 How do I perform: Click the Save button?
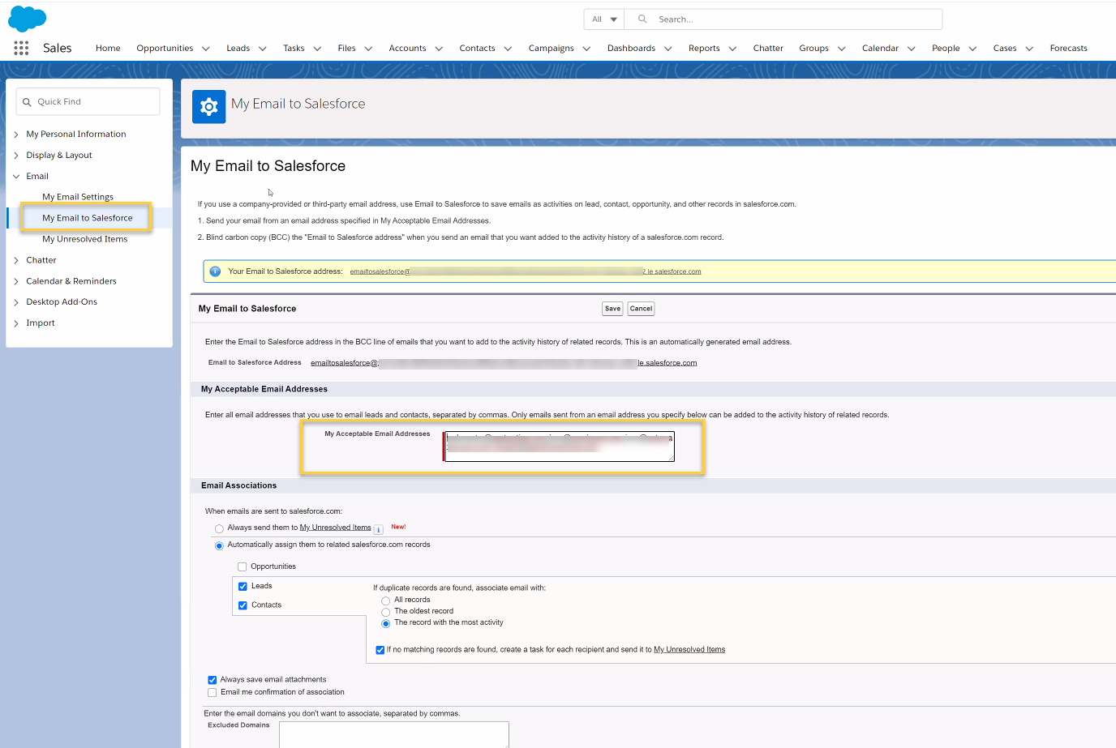pos(612,309)
